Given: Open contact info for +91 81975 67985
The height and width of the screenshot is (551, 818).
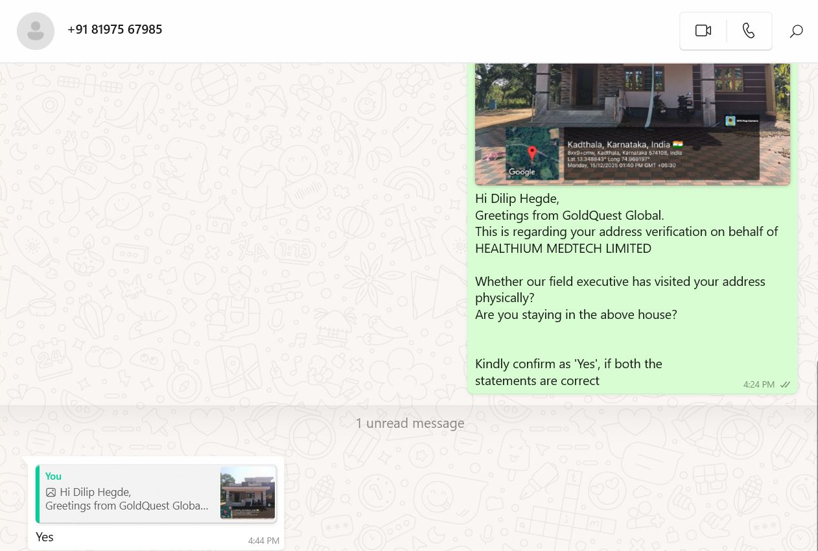Looking at the screenshot, I should [x=115, y=29].
